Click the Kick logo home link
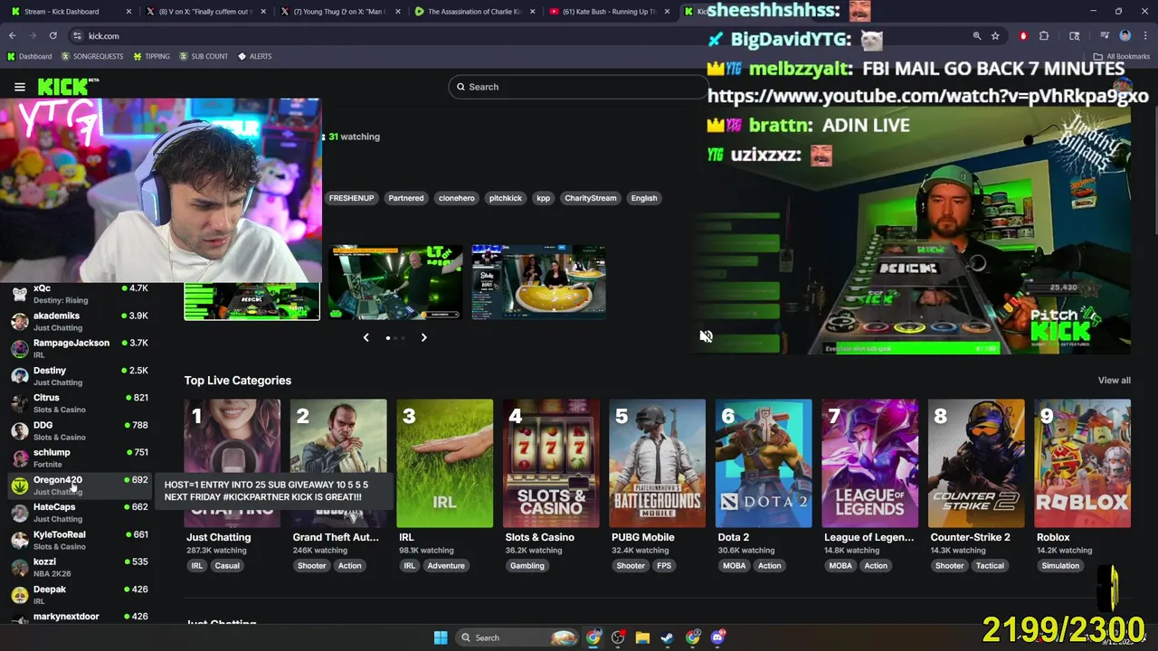 point(66,87)
